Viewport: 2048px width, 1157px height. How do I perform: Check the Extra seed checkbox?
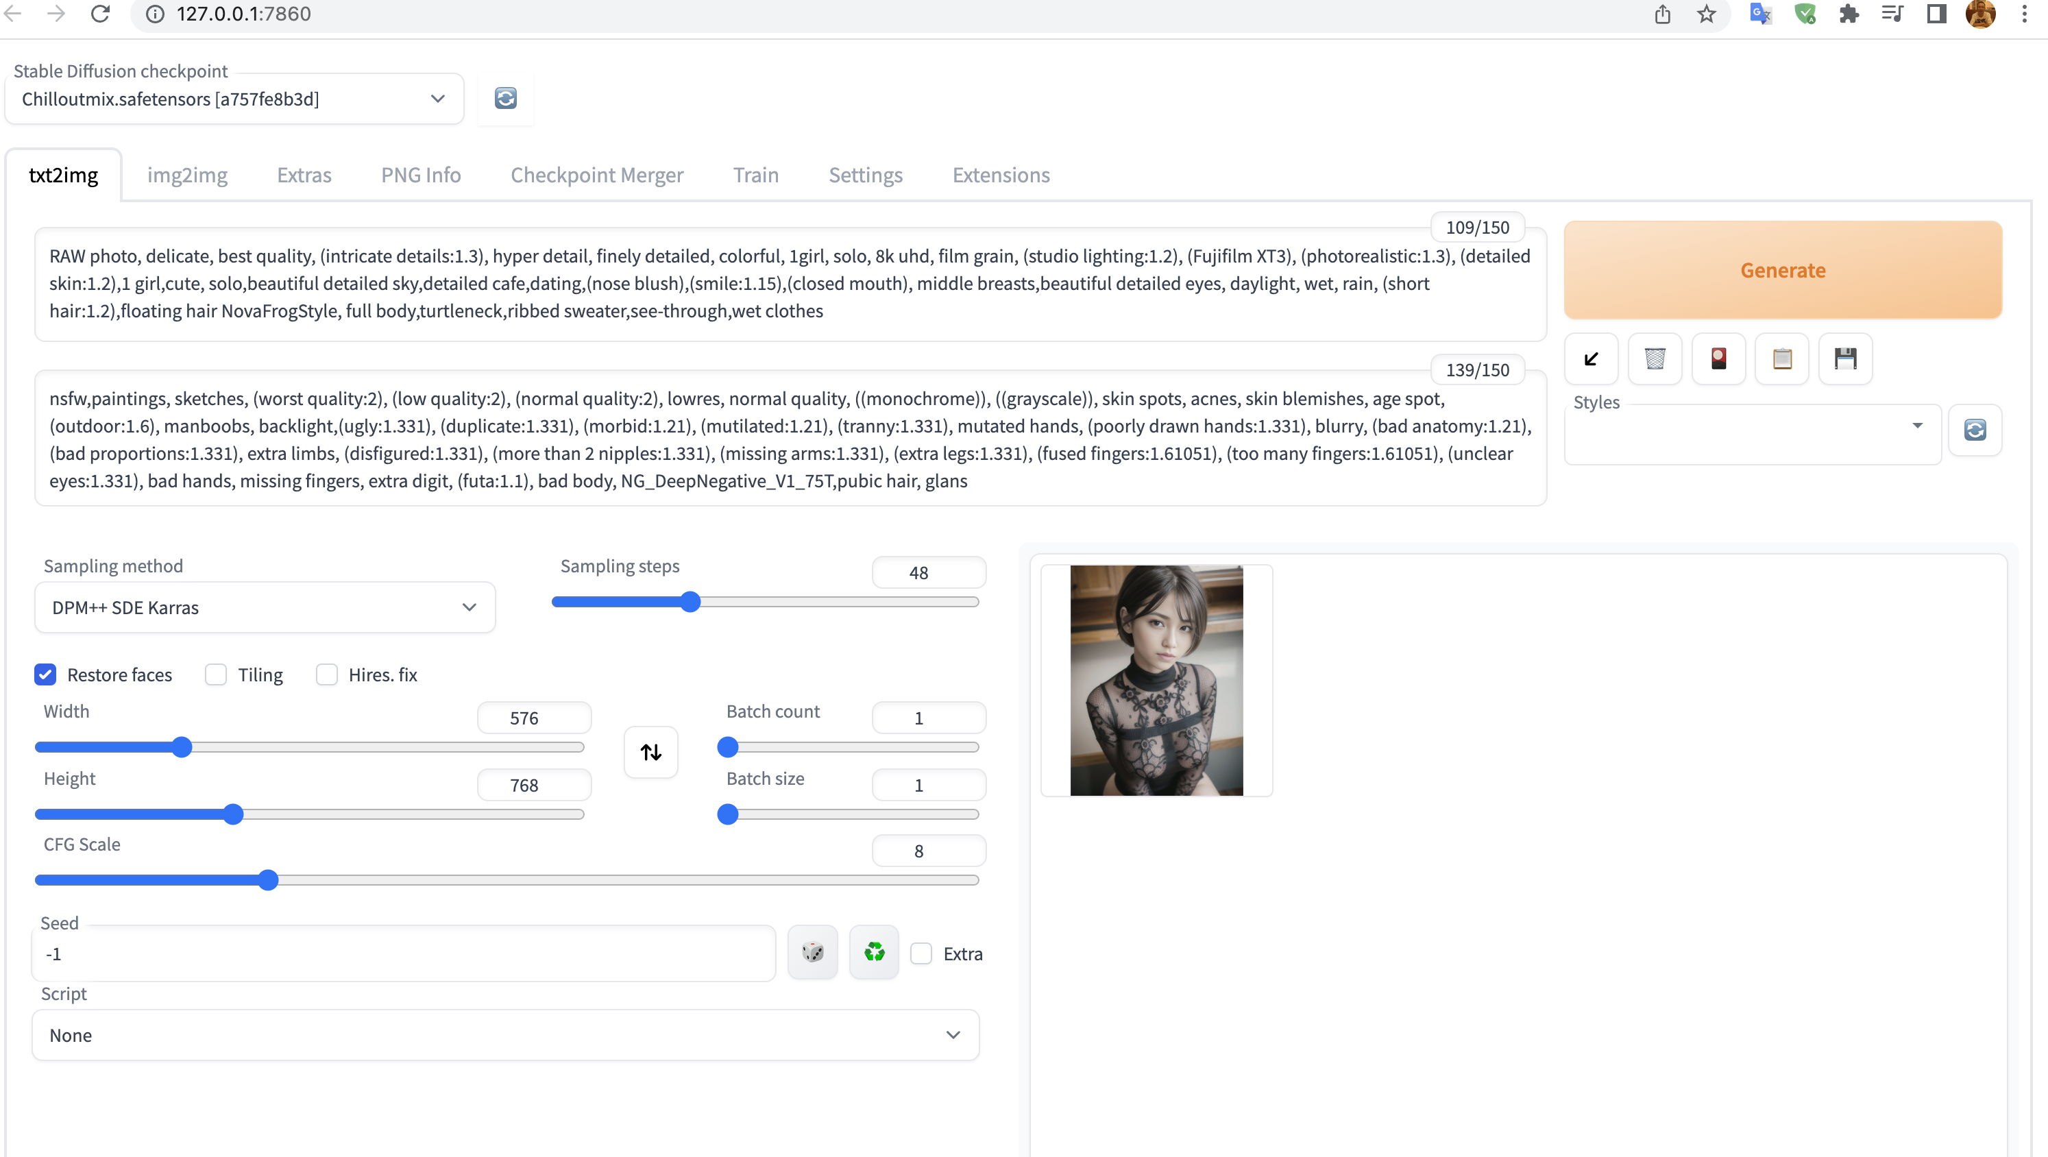click(x=921, y=953)
